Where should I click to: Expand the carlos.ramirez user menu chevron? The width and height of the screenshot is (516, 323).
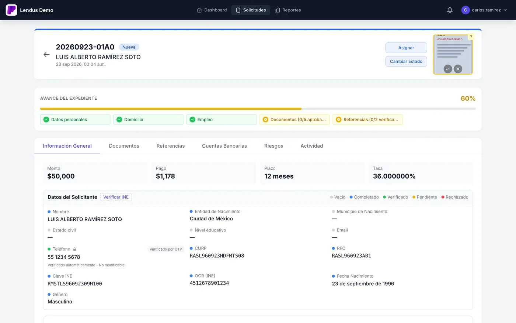[x=505, y=10]
